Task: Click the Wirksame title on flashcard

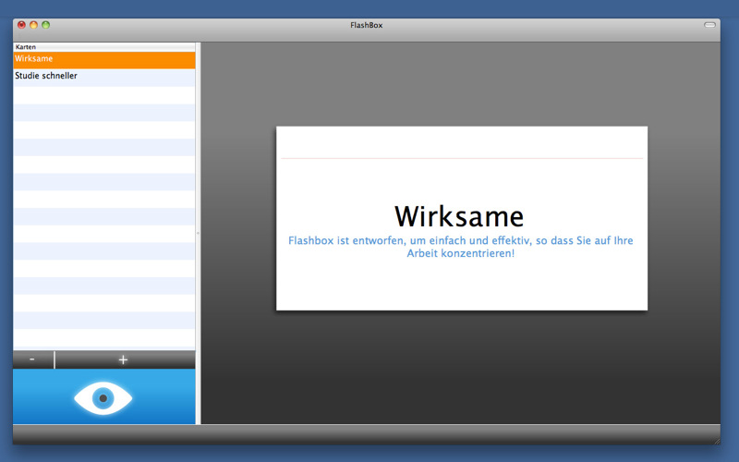Action: [459, 217]
